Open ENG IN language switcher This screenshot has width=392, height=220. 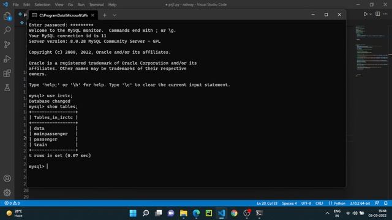(x=337, y=213)
